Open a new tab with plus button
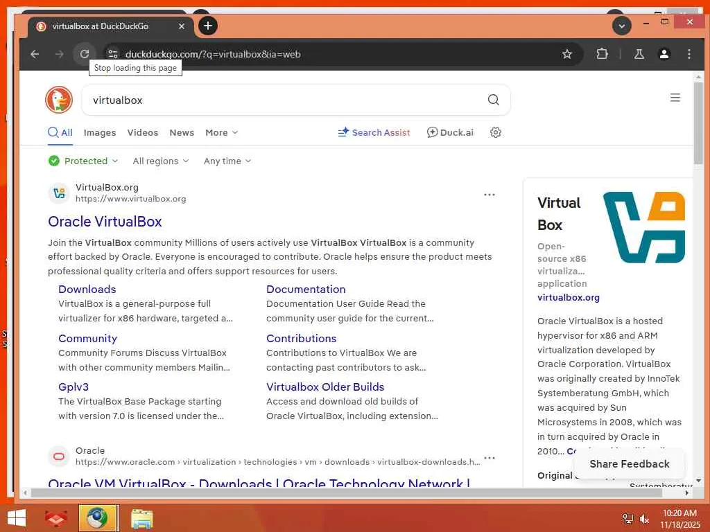The width and height of the screenshot is (710, 532). pyautogui.click(x=208, y=26)
